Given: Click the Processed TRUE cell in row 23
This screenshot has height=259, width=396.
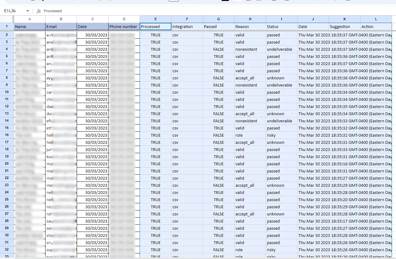Looking at the screenshot, I should 156,185.
